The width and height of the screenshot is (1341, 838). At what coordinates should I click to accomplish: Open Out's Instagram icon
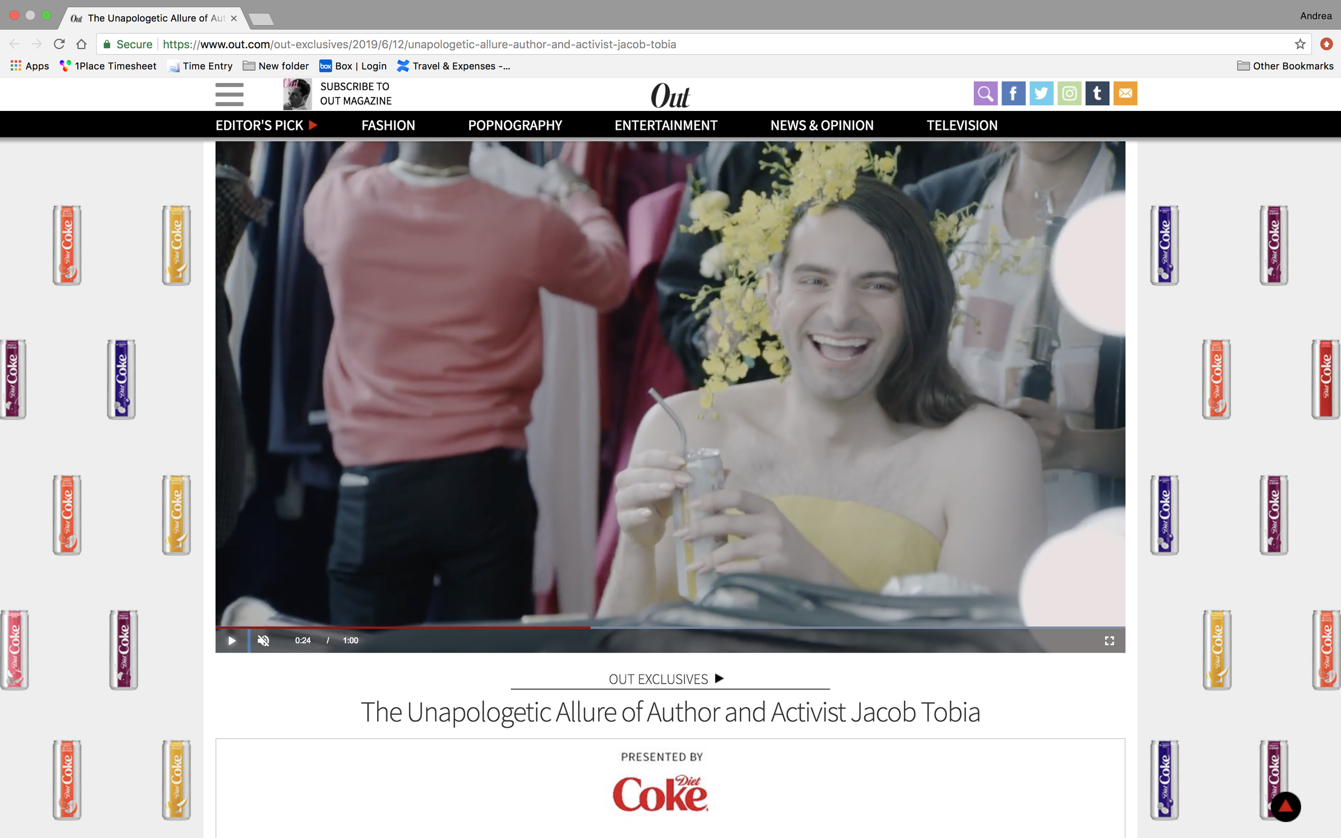pyautogui.click(x=1069, y=93)
